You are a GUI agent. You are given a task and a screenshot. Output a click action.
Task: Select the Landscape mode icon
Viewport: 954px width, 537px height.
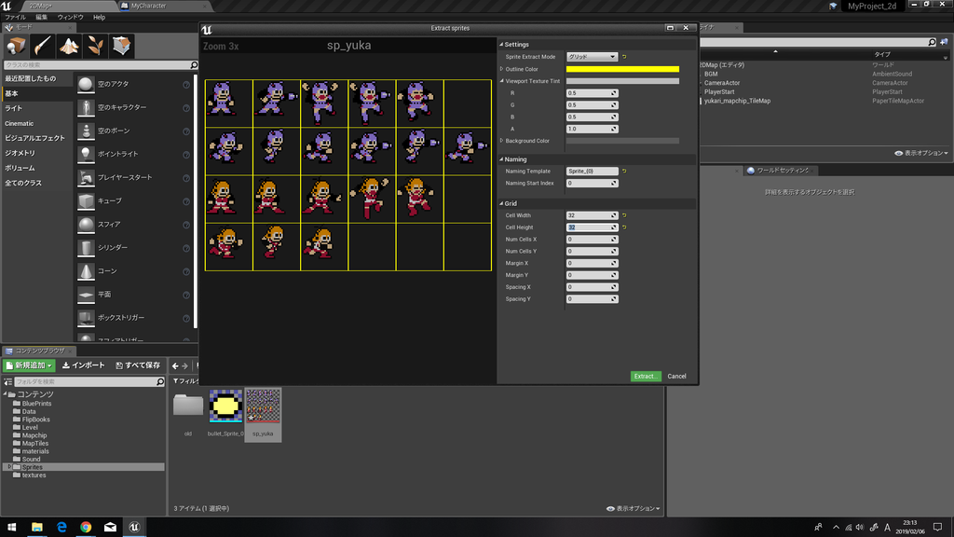[69, 47]
